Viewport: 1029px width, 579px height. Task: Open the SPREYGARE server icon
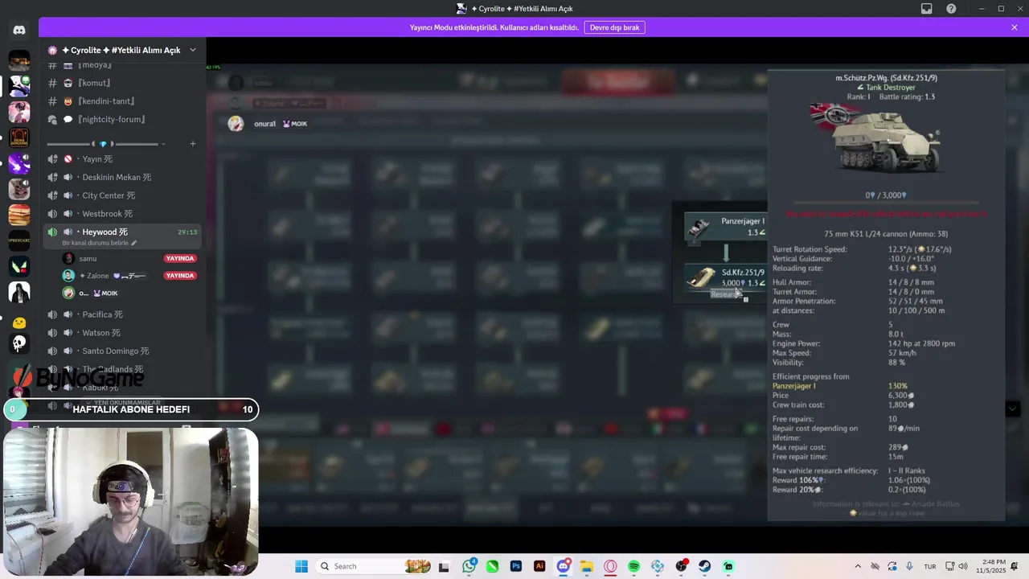(19, 240)
